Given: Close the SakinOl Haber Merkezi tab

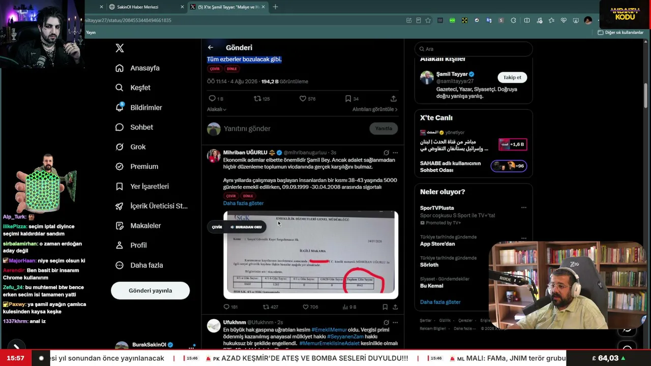Looking at the screenshot, I should [x=183, y=7].
